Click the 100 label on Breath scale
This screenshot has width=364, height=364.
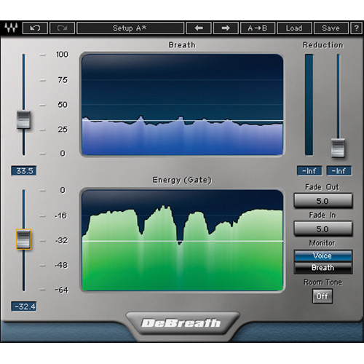coord(62,55)
